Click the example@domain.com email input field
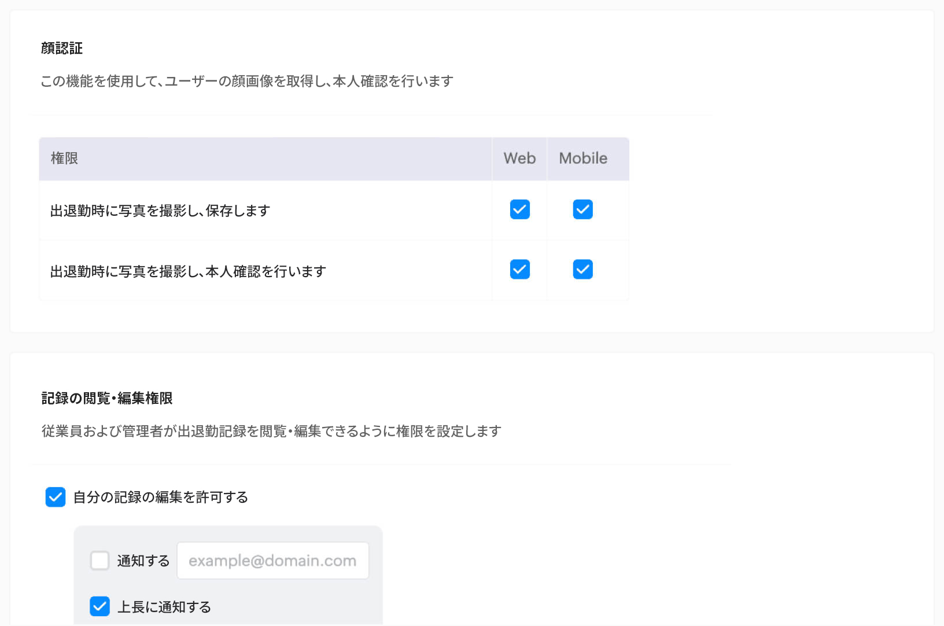 click(272, 560)
